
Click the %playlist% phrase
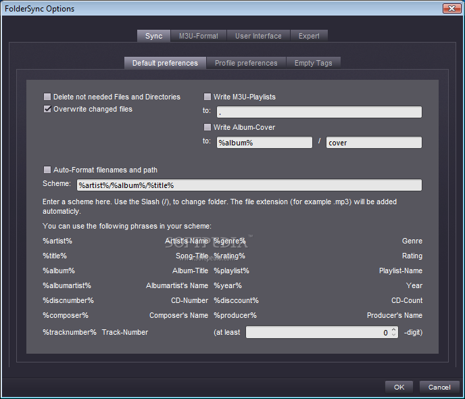(x=232, y=271)
